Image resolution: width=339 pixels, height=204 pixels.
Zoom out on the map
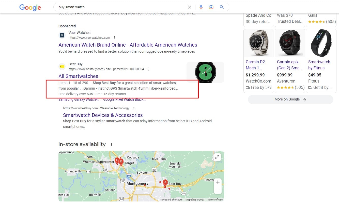click(218, 190)
